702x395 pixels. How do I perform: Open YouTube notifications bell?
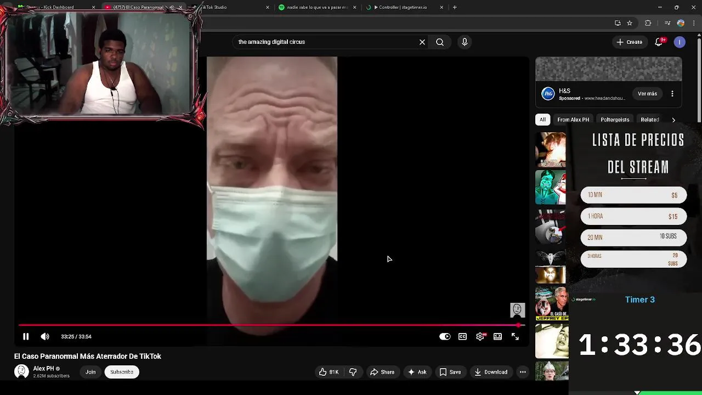pos(659,42)
